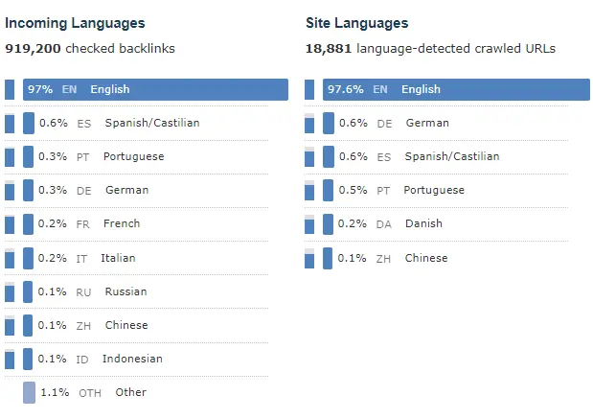This screenshot has height=419, width=593.
Task: Click the light blue Other bar icon
Action: click(x=29, y=392)
